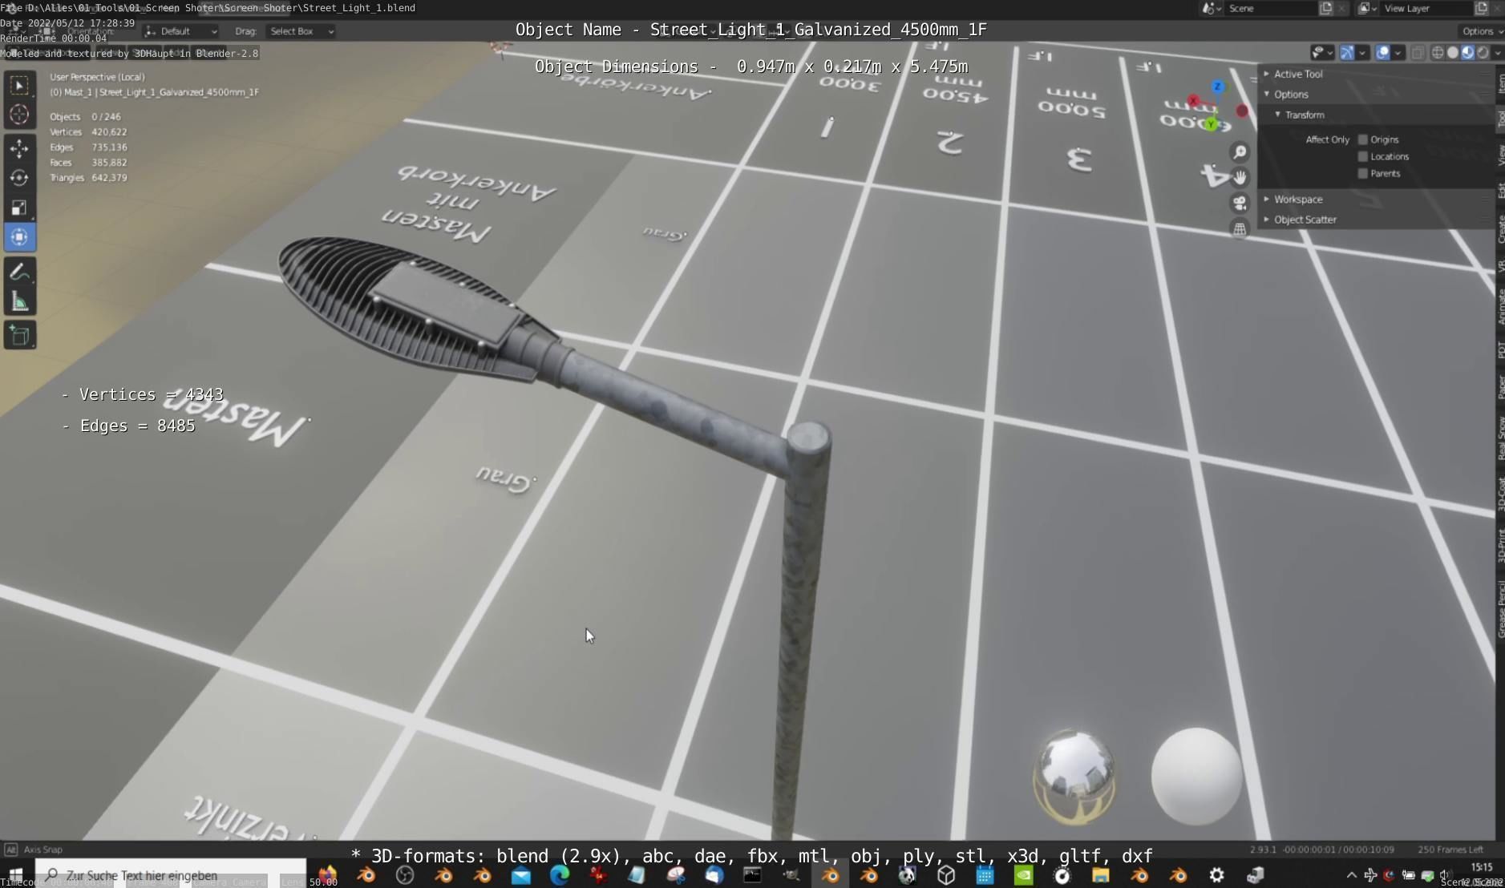This screenshot has height=888, width=1505.
Task: Toggle show gizmo button in header
Action: click(x=1347, y=53)
